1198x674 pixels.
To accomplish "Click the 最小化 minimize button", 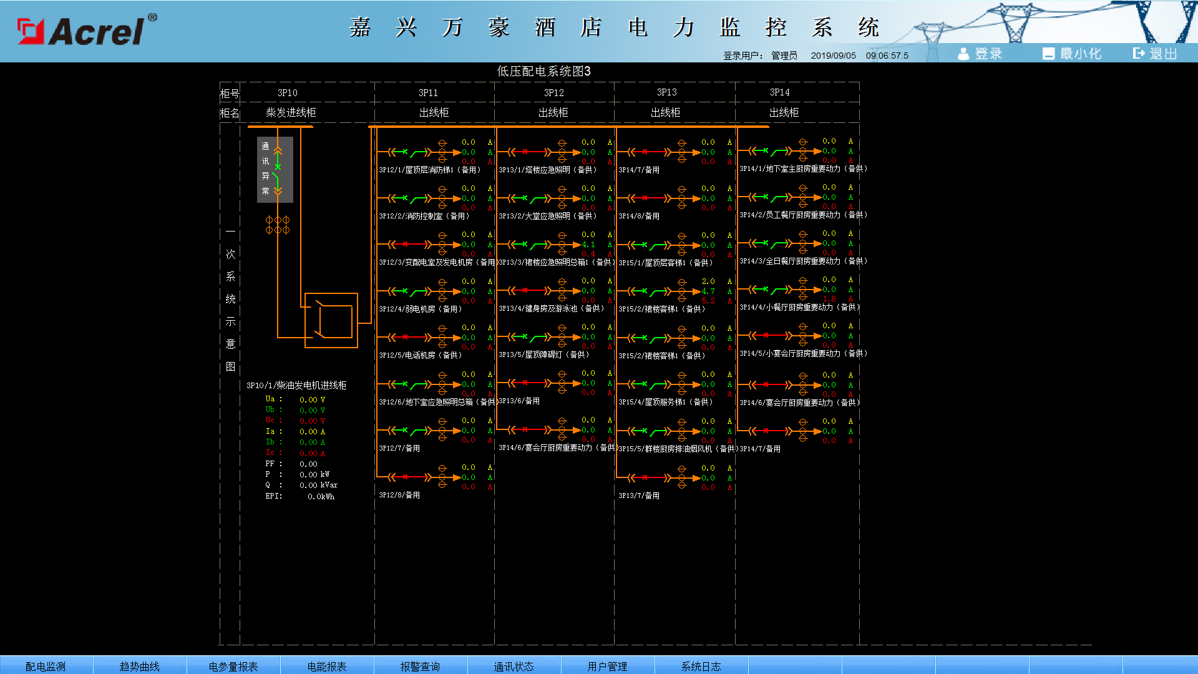I will tap(1072, 54).
